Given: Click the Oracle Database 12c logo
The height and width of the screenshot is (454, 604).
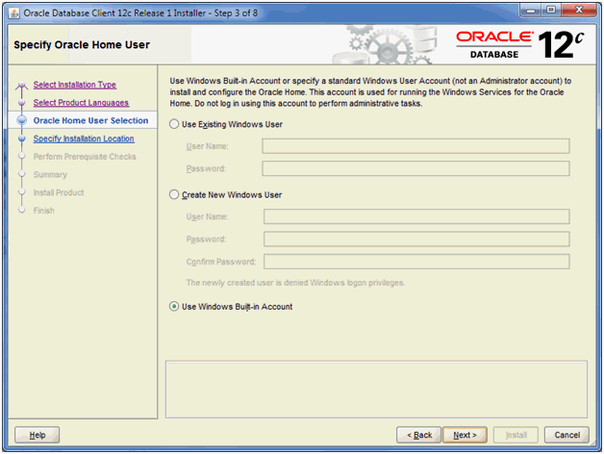Looking at the screenshot, I should click(x=520, y=44).
